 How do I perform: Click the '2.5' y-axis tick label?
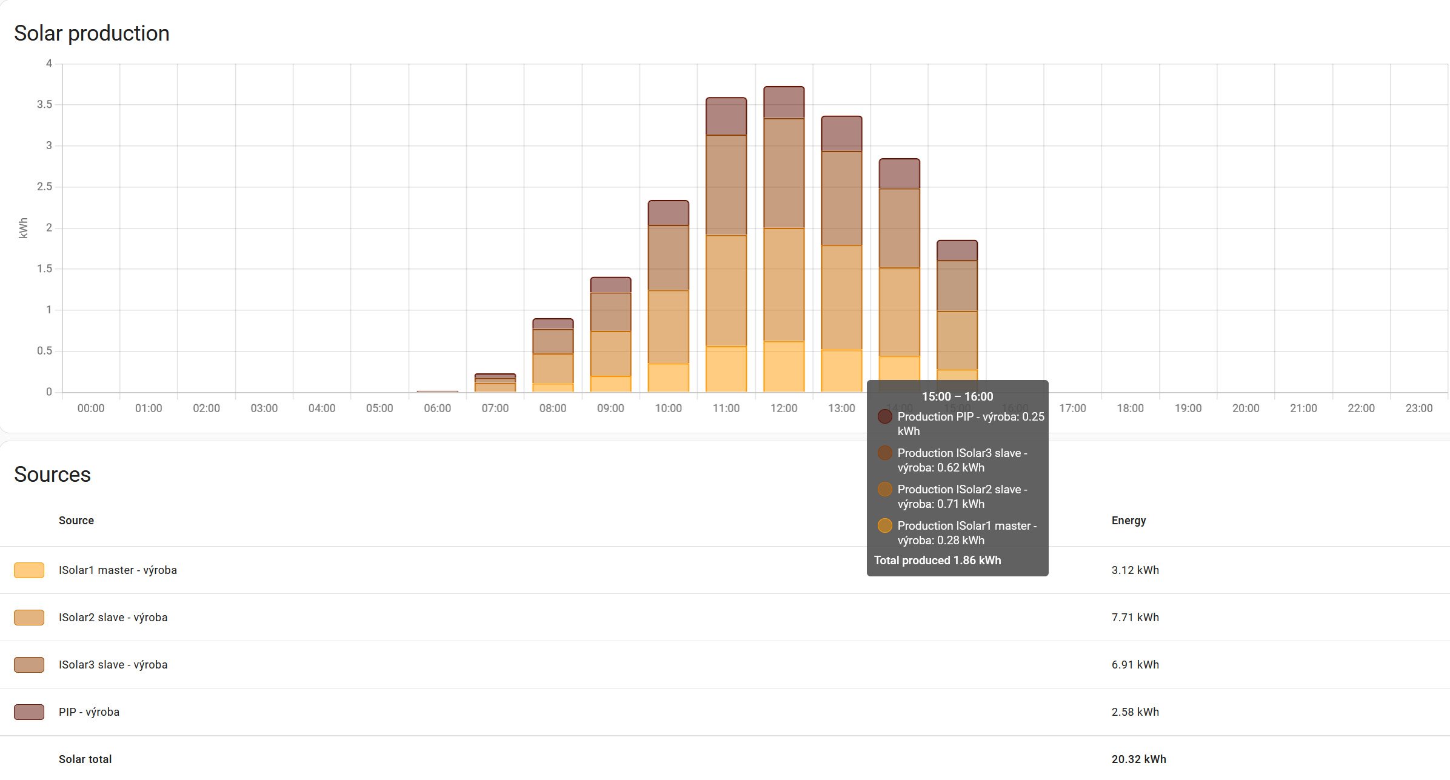tap(45, 187)
